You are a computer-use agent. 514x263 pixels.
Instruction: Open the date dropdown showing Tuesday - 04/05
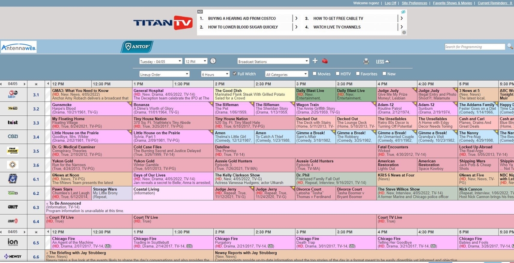pos(161,61)
